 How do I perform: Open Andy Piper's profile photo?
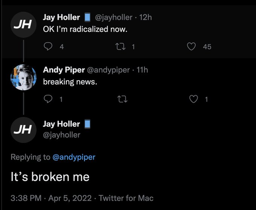point(23,77)
